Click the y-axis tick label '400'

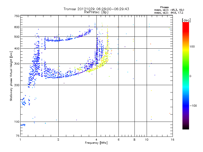tap(17, 49)
